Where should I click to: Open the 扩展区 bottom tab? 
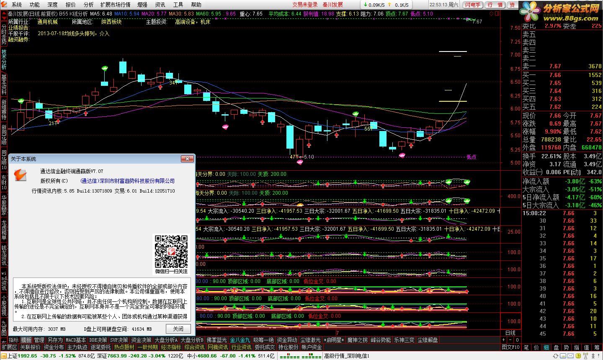tap(9, 347)
